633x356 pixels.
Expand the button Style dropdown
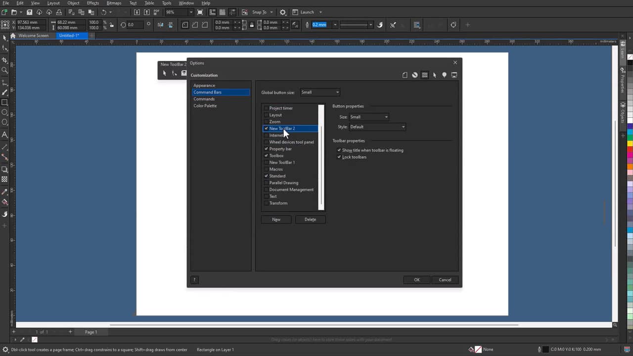tap(403, 127)
